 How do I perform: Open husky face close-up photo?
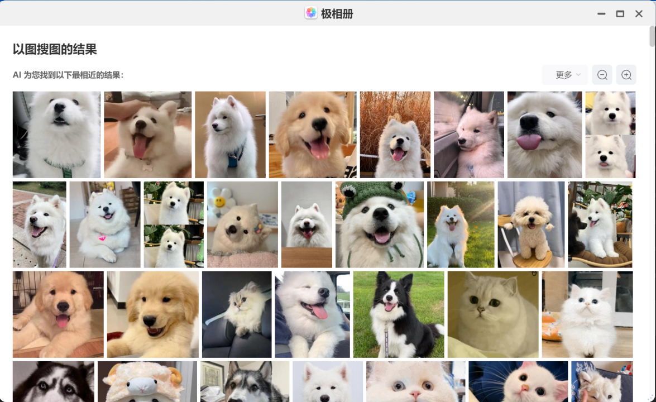[54, 381]
